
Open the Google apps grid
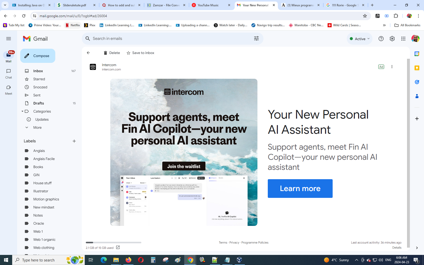(403, 39)
